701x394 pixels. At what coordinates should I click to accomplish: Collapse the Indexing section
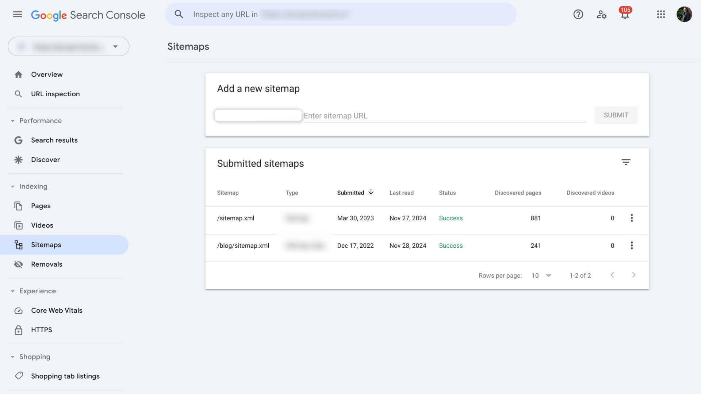pyautogui.click(x=12, y=186)
